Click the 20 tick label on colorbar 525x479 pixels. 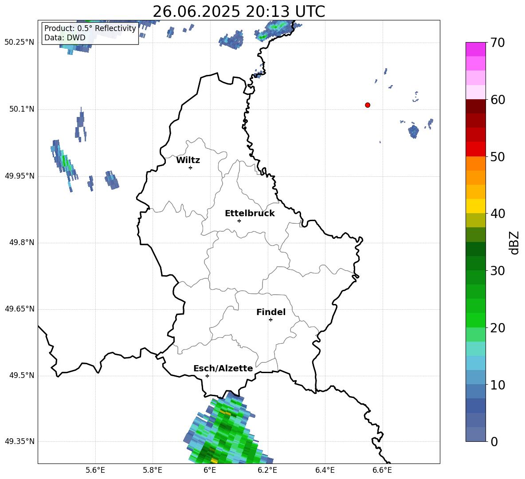click(x=497, y=328)
